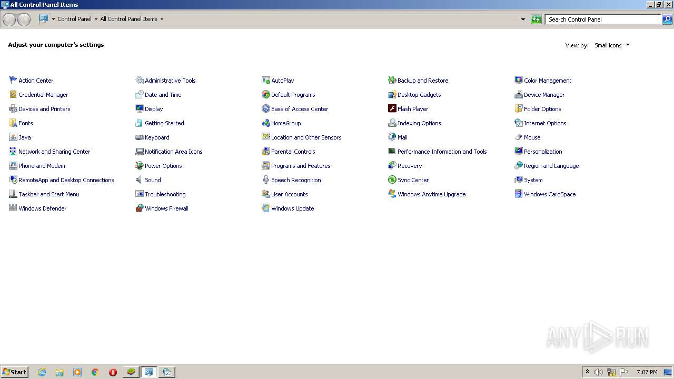674x379 pixels.
Task: Click the Control Panel breadcrumb segment
Action: point(74,19)
